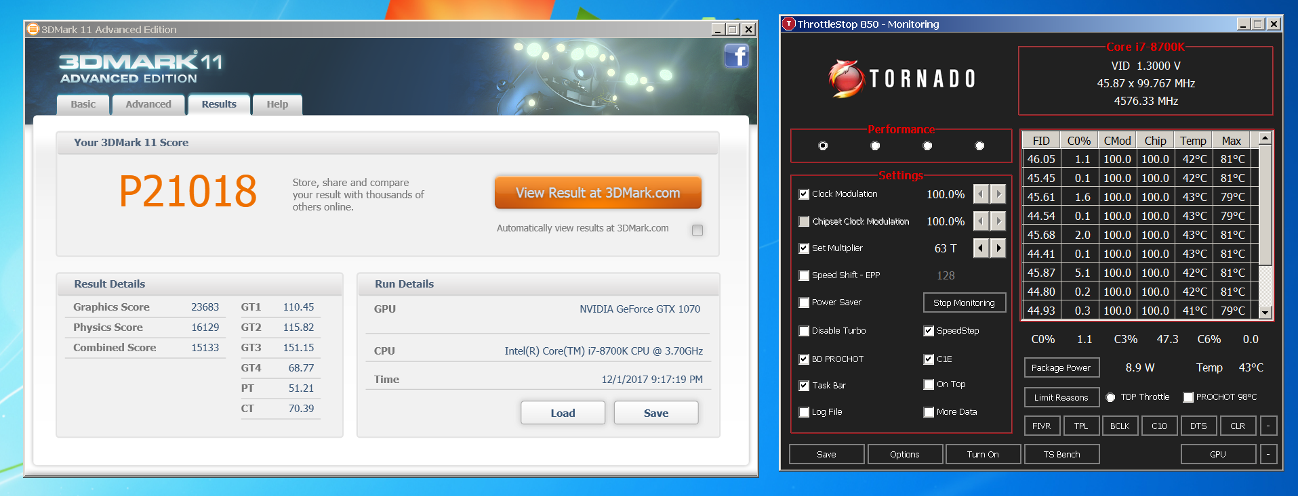Switch to Basic tab in 3DMark
Viewport: 1298px width, 496px height.
(83, 104)
